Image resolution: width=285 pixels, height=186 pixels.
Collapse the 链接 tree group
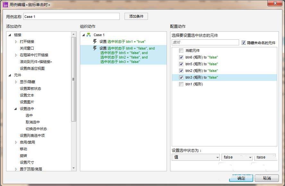click(10, 35)
